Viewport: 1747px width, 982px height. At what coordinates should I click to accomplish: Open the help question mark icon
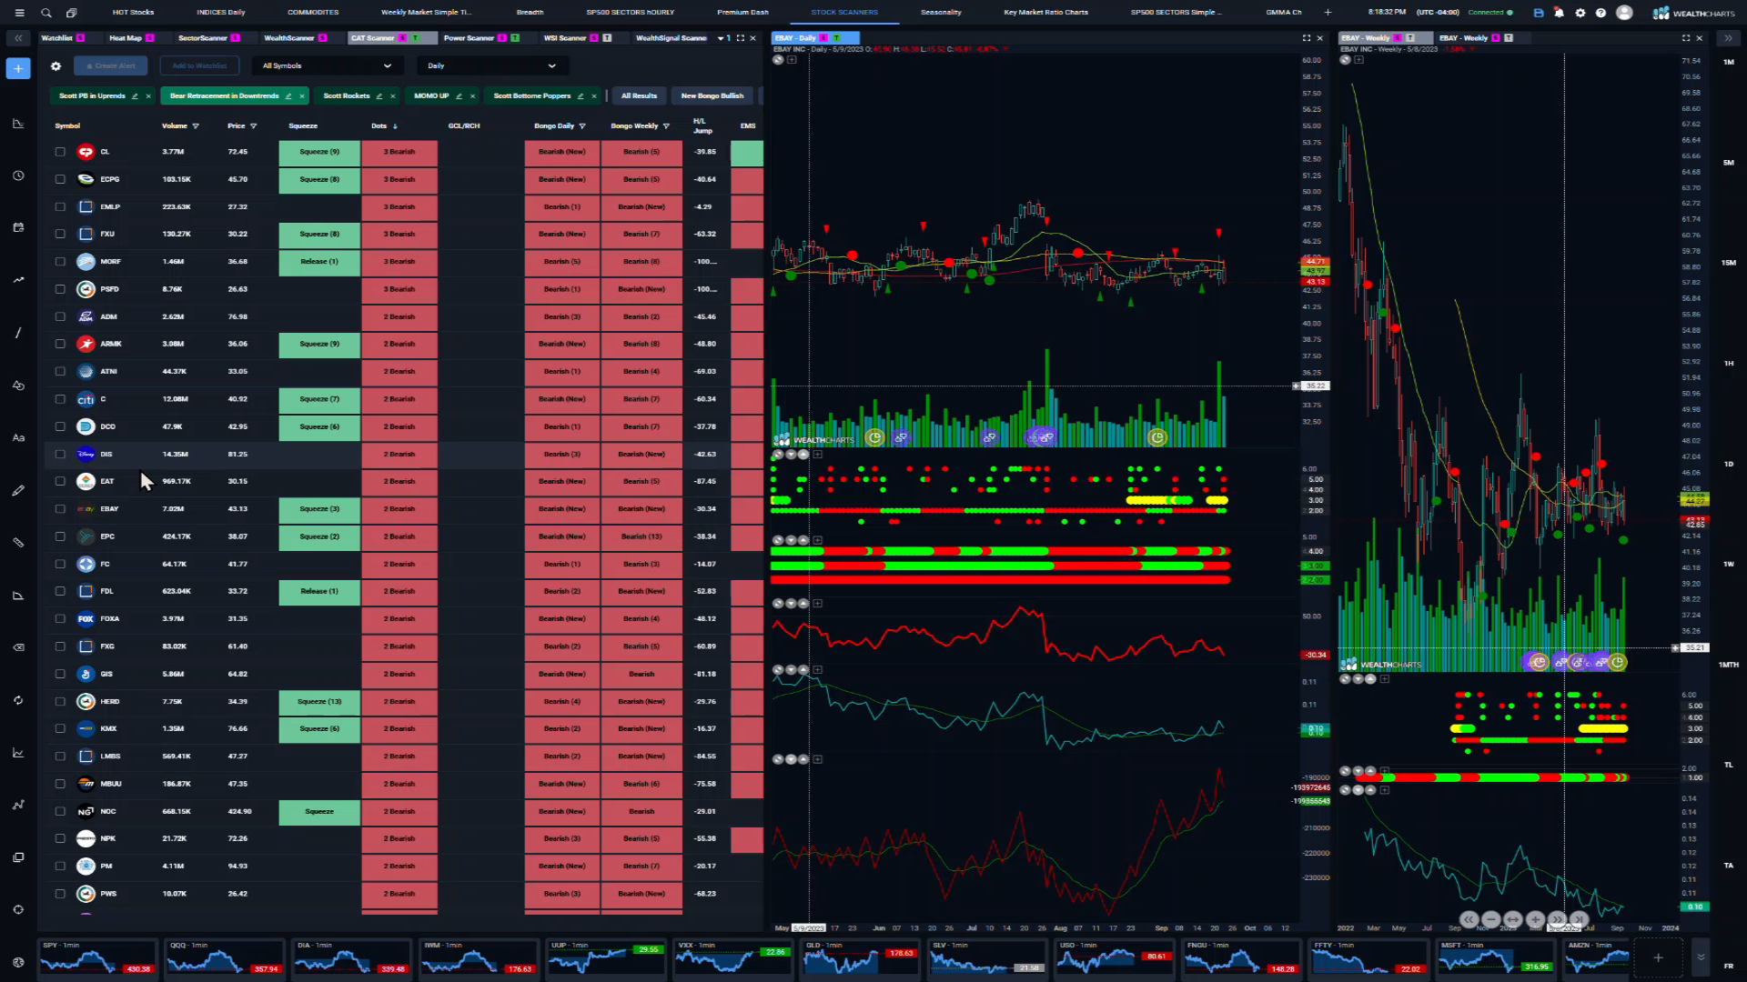1601,13
